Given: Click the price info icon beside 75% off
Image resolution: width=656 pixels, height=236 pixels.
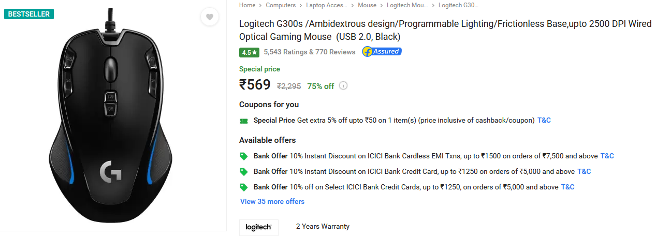Looking at the screenshot, I should 343,86.
